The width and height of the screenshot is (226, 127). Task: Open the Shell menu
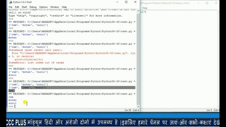point(24,7)
